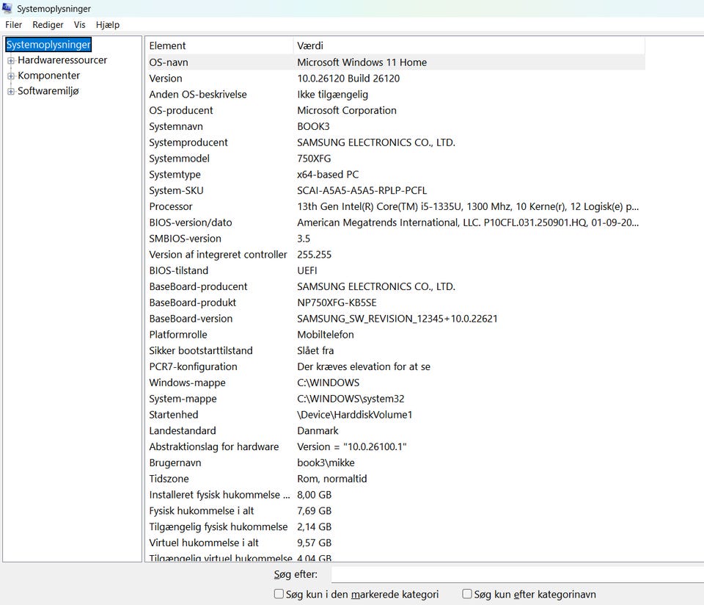Select the SMBIOS-version row
This screenshot has height=605, width=704.
(397, 238)
